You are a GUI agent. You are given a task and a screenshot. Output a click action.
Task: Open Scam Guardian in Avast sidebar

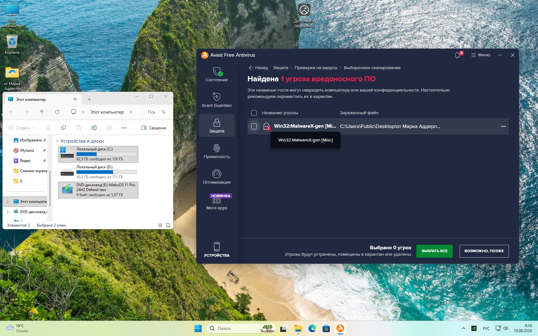217,100
